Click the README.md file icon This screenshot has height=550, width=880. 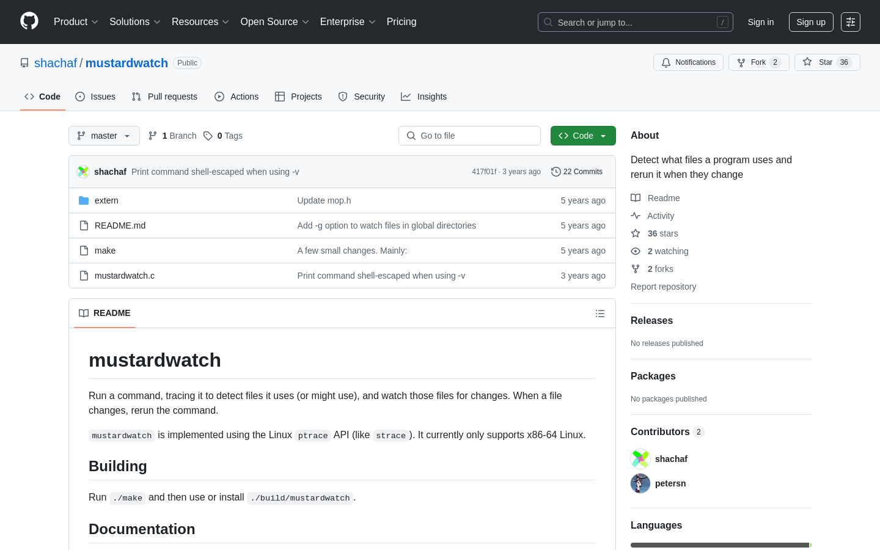[84, 226]
